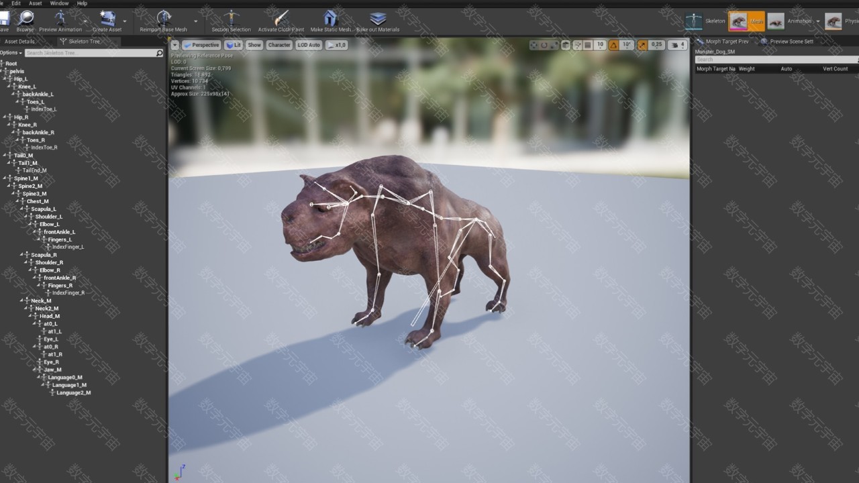Open the Asset menu
This screenshot has height=483, width=859.
[36, 3]
